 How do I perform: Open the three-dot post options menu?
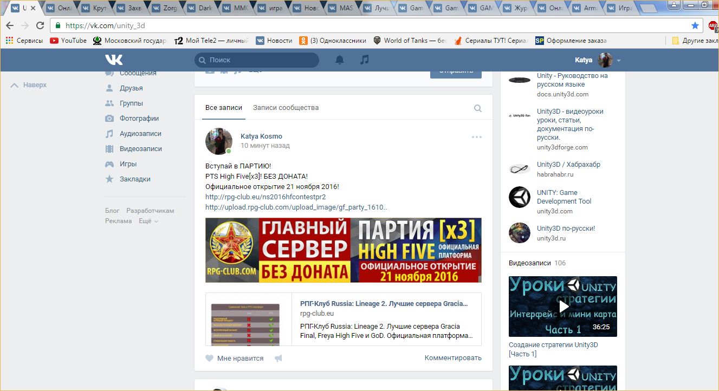477,137
